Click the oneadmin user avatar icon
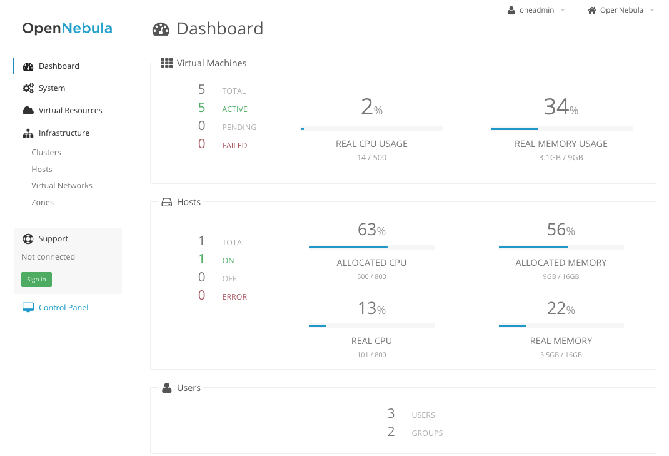Image resolution: width=669 pixels, height=456 pixels. [511, 10]
